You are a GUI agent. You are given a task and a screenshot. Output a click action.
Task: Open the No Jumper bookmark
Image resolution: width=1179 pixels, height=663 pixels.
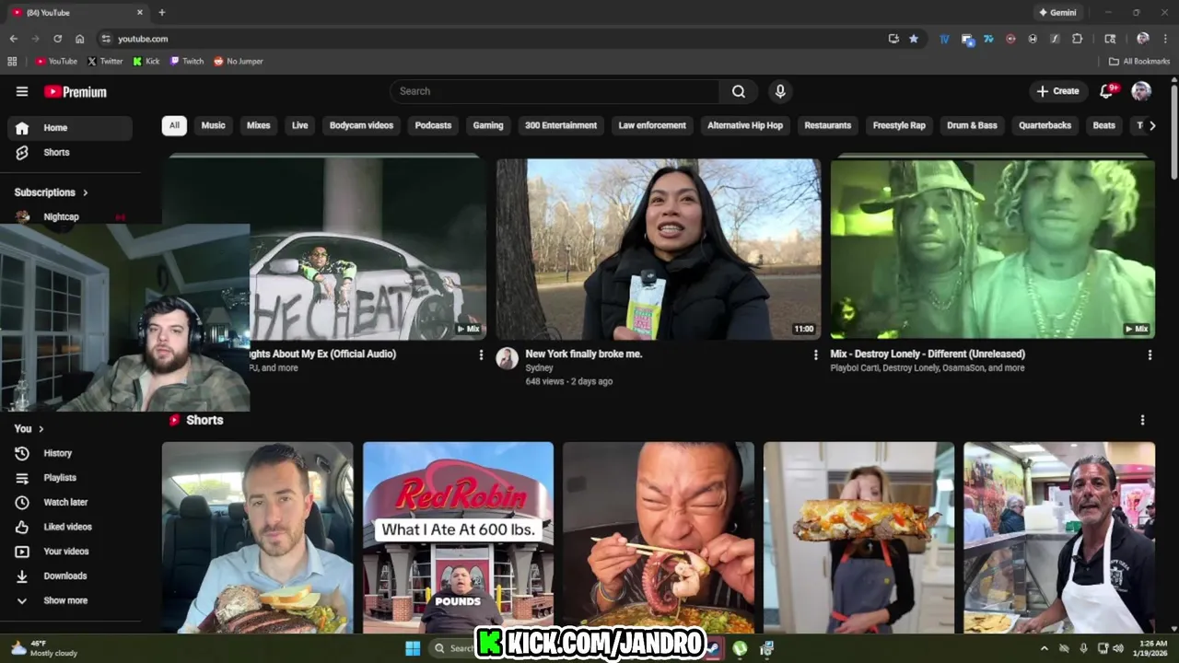(238, 62)
